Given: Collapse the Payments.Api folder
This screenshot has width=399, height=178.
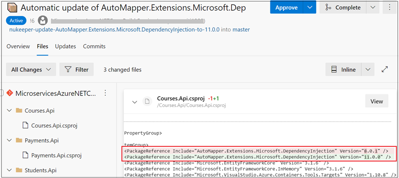Looking at the screenshot, I should pos(9,140).
